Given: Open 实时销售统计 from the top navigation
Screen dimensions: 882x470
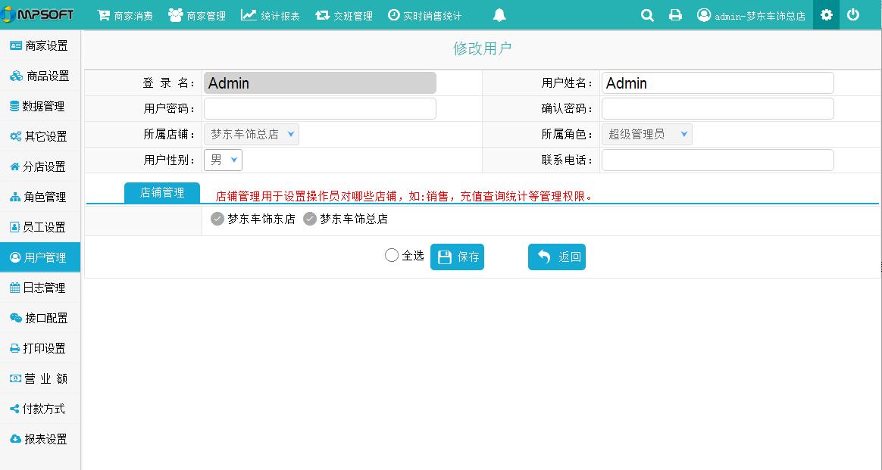Looking at the screenshot, I should click(x=424, y=15).
